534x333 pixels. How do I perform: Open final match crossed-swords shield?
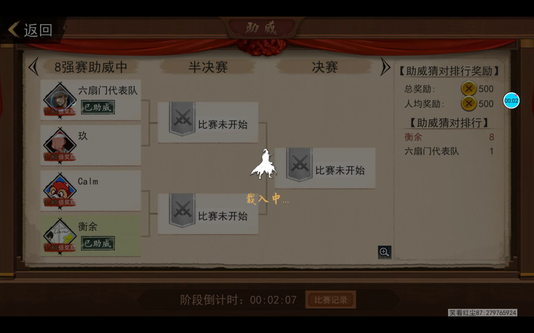(x=300, y=165)
